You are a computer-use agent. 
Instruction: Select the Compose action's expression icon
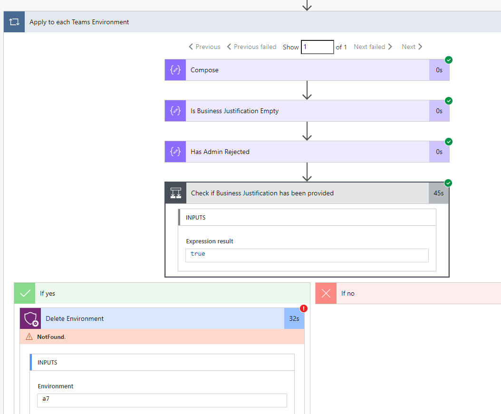coord(175,70)
